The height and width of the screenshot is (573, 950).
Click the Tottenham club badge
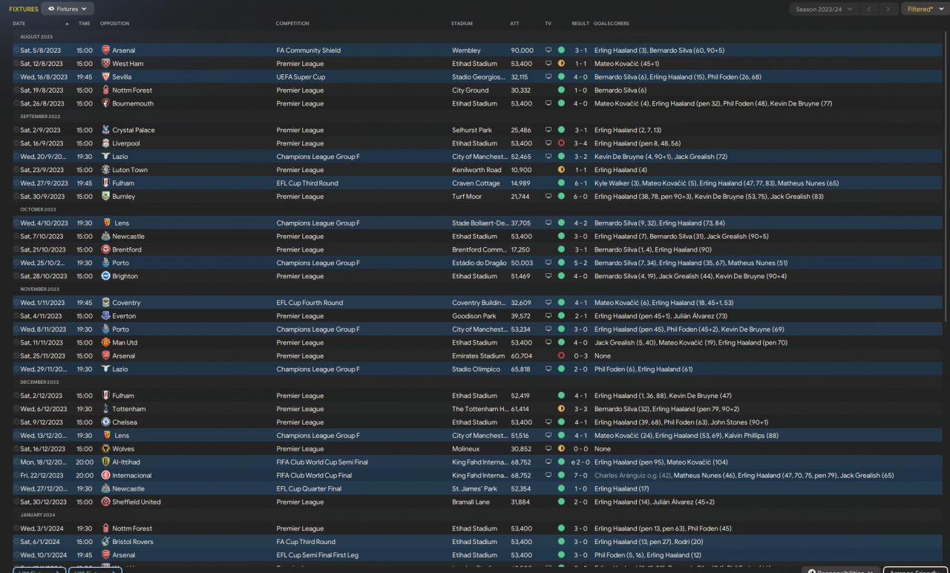point(105,409)
